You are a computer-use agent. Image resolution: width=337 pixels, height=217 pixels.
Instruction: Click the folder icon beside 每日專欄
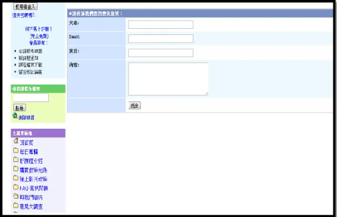tap(16, 150)
